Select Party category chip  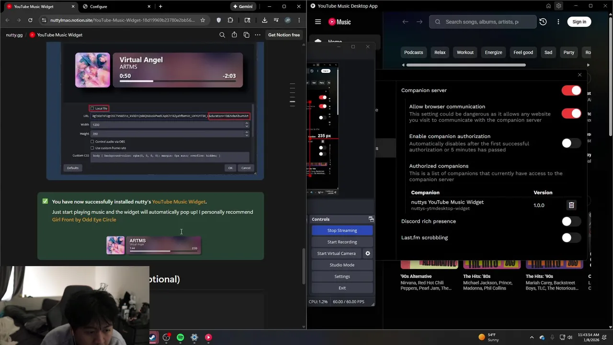568,52
